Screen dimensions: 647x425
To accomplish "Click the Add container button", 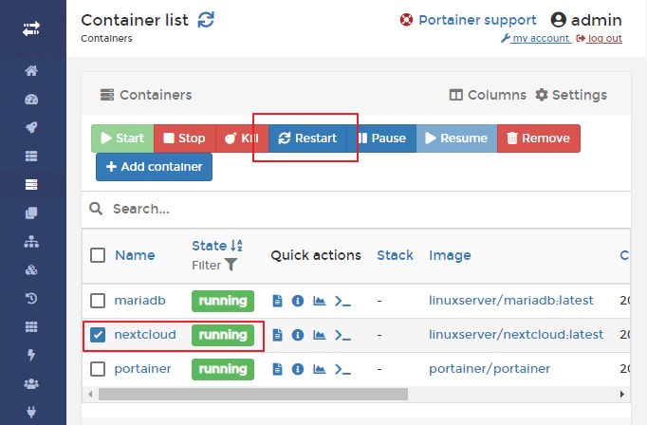I will [x=154, y=167].
